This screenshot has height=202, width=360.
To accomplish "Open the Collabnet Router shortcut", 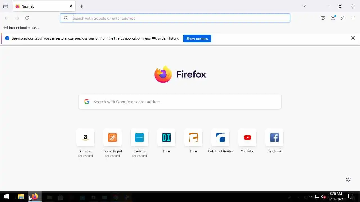I will (220, 137).
